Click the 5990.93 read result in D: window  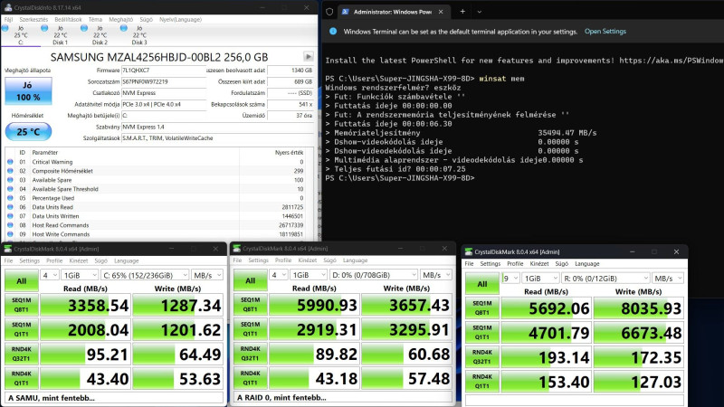point(314,305)
